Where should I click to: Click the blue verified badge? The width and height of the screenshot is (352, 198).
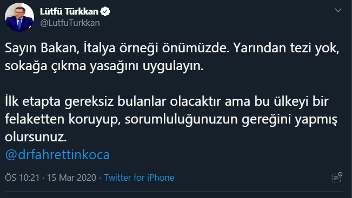coord(105,11)
